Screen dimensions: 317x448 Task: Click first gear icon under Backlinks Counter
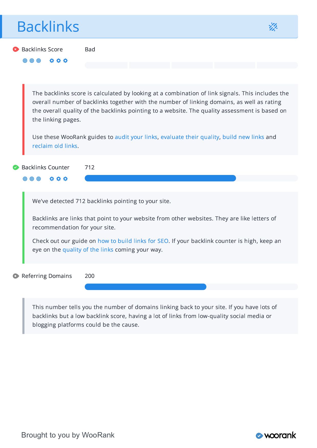(x=52, y=179)
